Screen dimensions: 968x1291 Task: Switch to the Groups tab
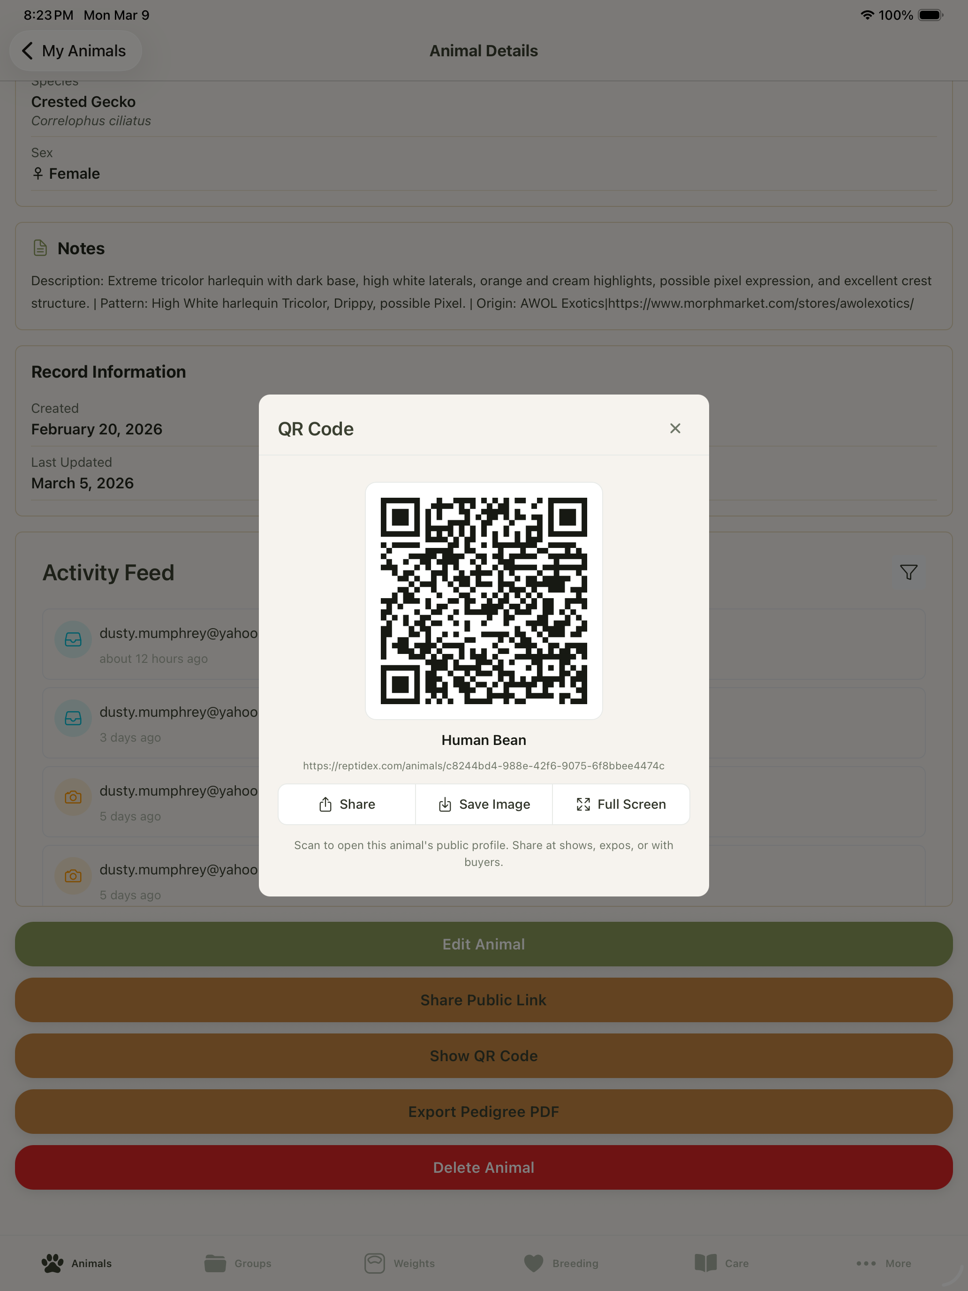(x=237, y=1263)
